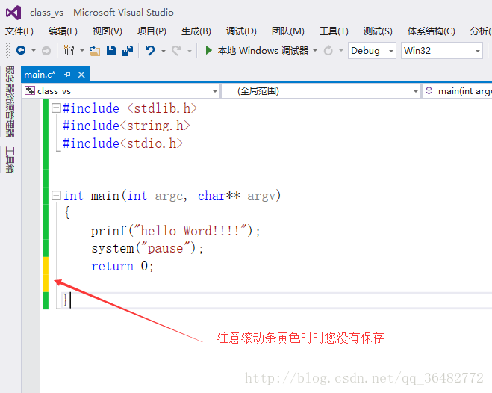Open the 项目(P) menu
Viewport: 492px width, 393px height.
pyautogui.click(x=152, y=31)
